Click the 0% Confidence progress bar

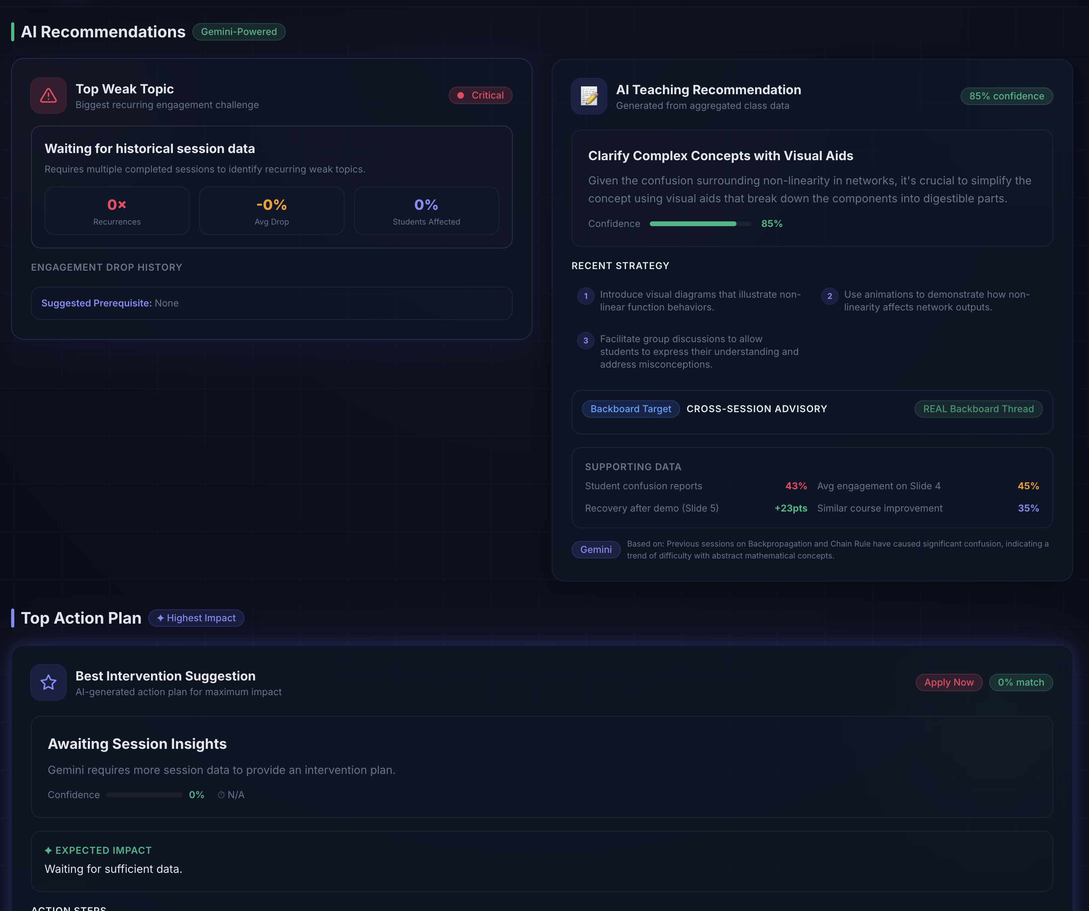pos(144,795)
